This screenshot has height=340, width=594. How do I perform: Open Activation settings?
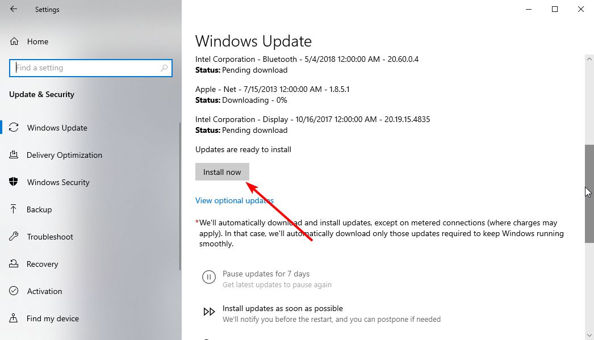[x=44, y=291]
